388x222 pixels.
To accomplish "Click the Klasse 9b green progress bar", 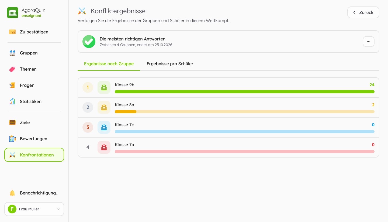I will [x=245, y=92].
